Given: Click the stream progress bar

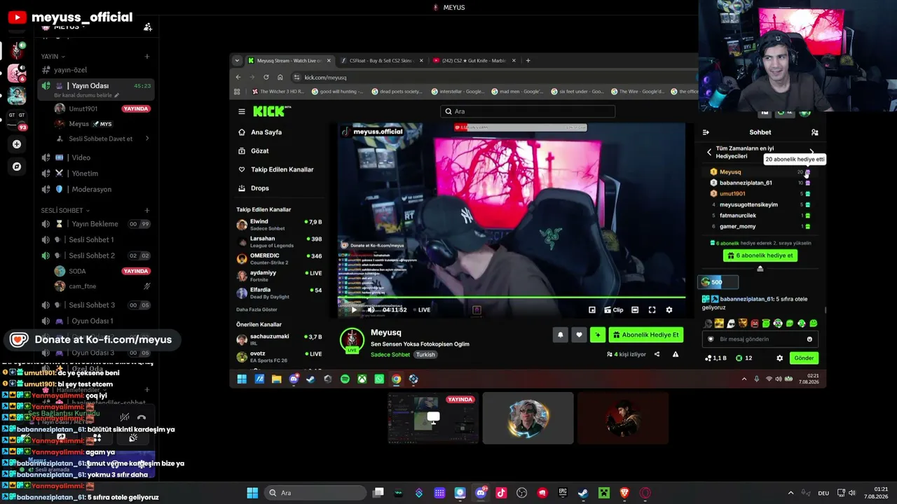Looking at the screenshot, I should (x=512, y=297).
